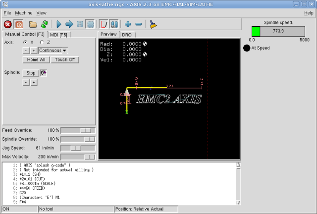
Task: Open the Machine menu
Action: click(23, 12)
